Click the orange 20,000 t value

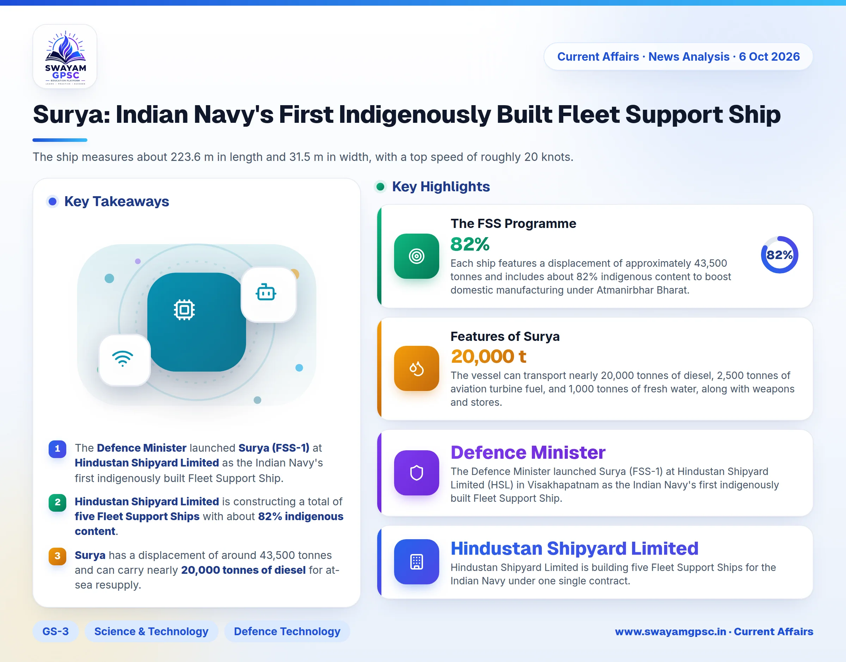[489, 356]
